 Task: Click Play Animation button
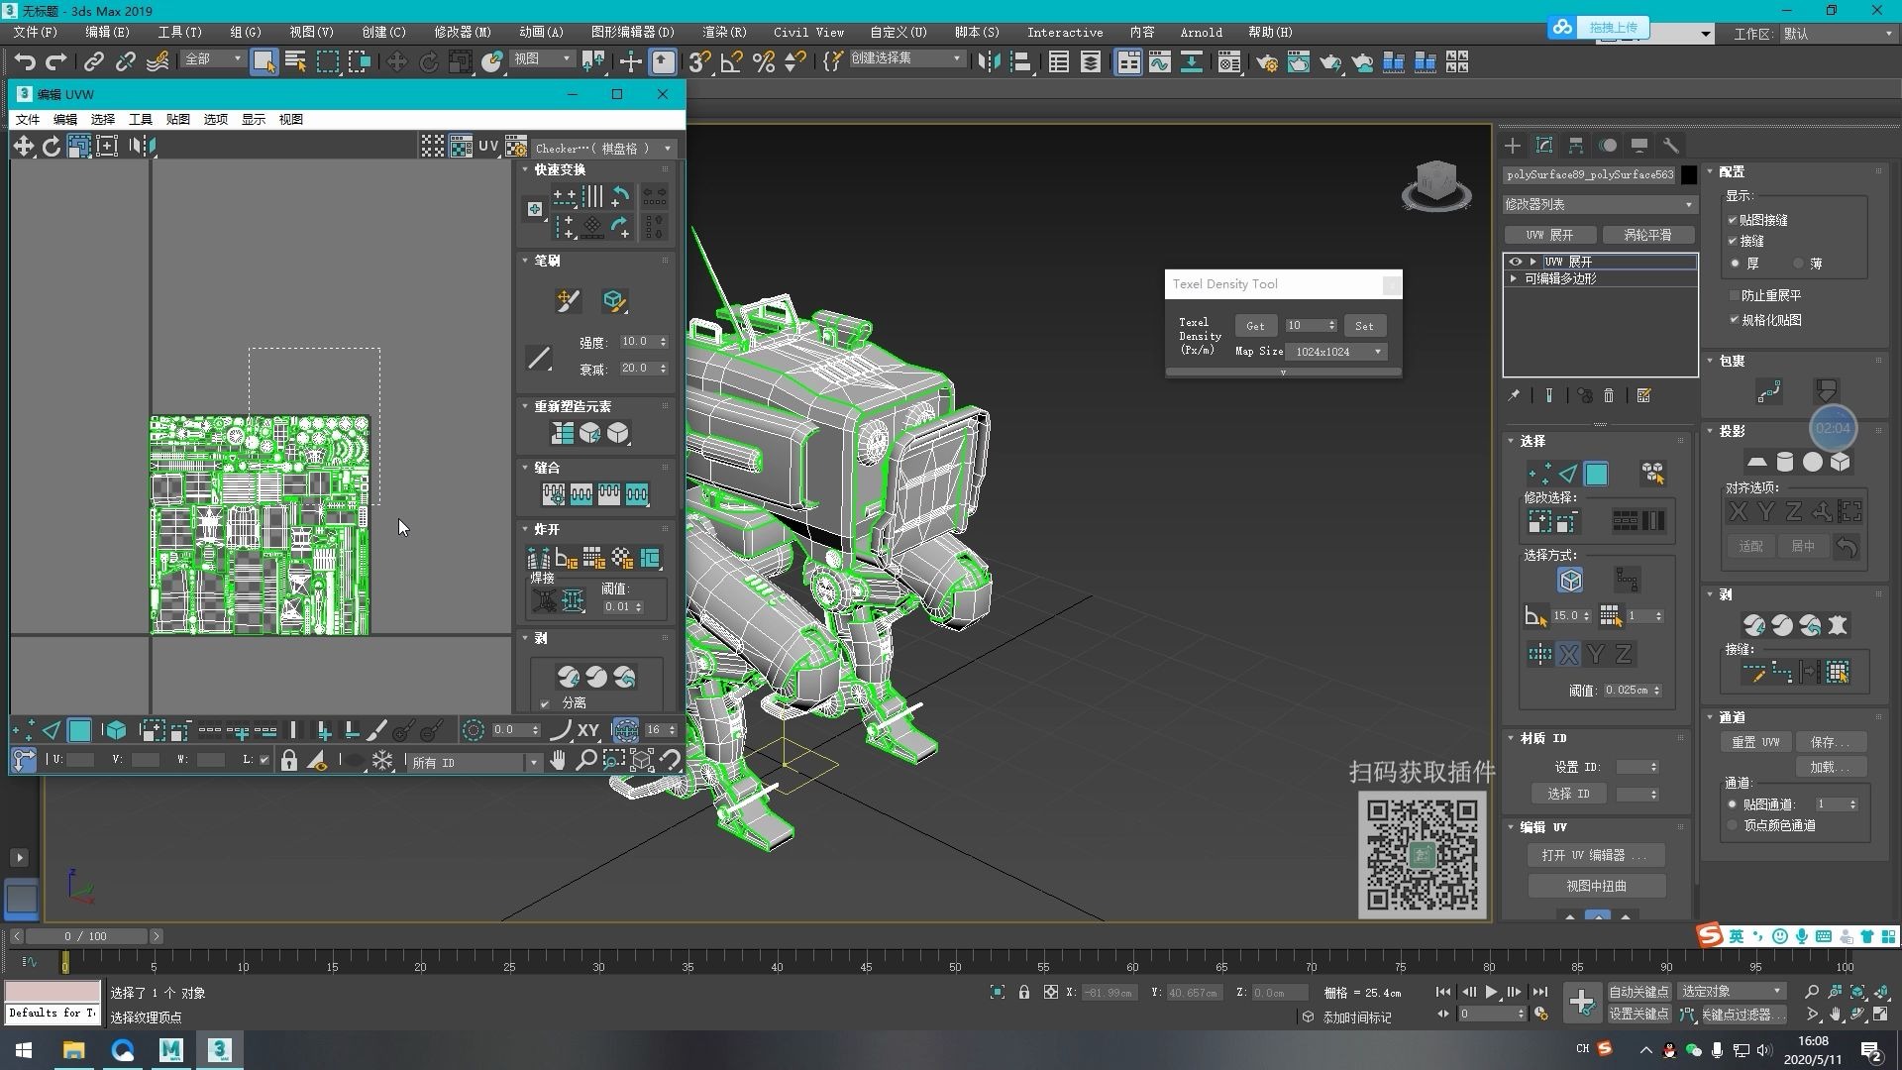(1491, 992)
